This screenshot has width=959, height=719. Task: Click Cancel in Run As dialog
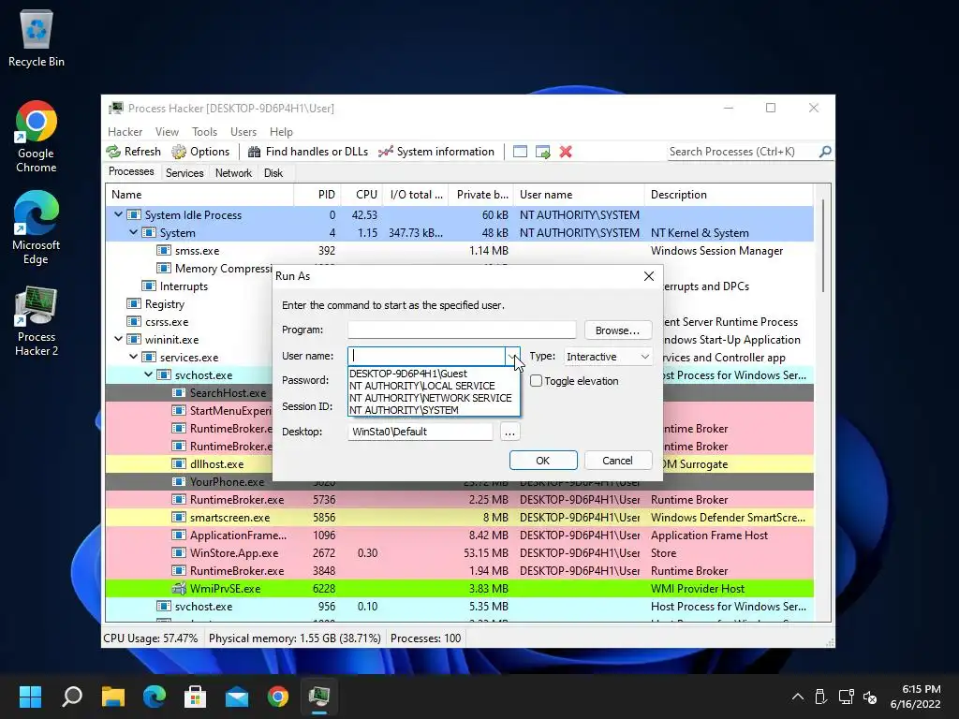click(618, 461)
